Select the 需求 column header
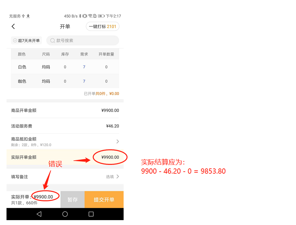 tap(84, 54)
